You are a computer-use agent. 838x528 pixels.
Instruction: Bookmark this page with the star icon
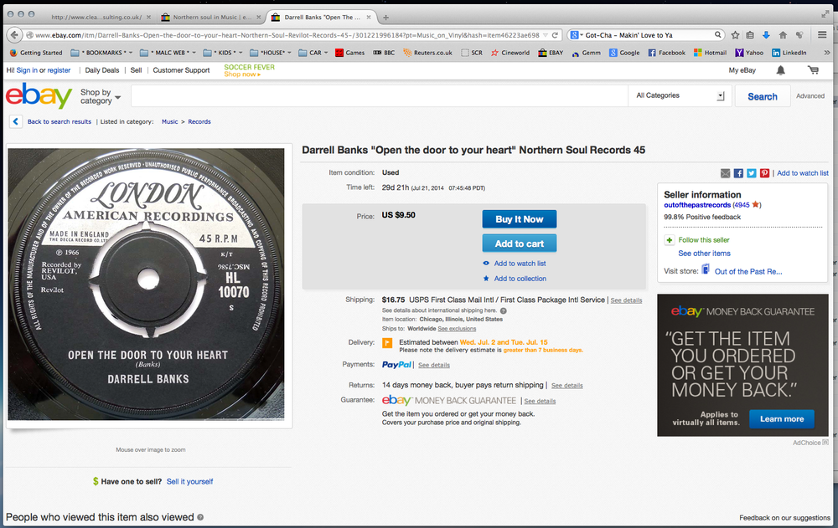point(736,35)
